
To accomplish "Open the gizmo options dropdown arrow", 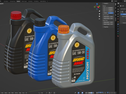I will 80,93.
